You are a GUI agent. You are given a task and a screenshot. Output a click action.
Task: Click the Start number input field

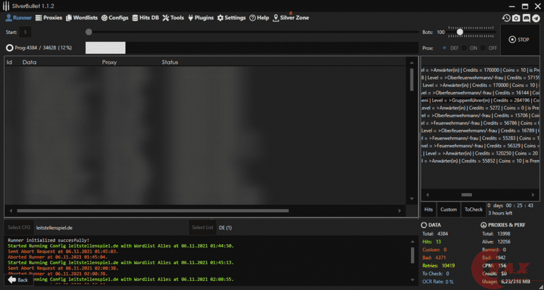point(25,32)
